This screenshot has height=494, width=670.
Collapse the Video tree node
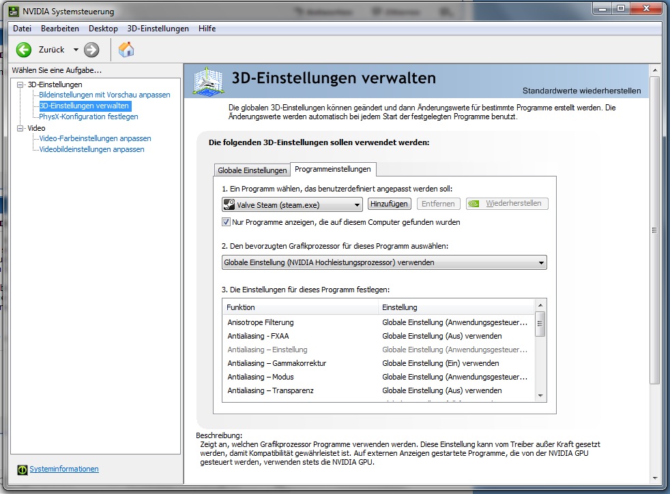[20, 128]
